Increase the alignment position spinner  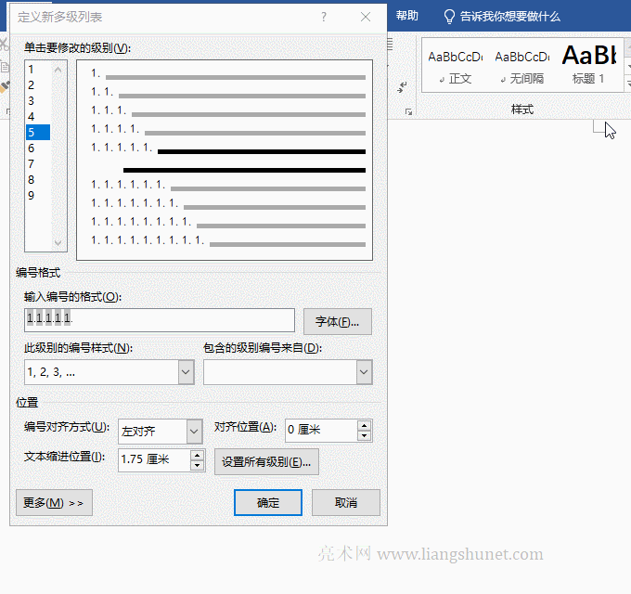point(364,426)
